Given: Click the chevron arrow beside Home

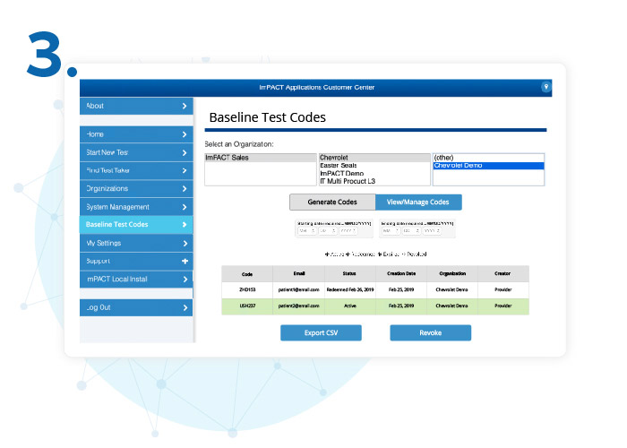Looking at the screenshot, I should pyautogui.click(x=185, y=134).
